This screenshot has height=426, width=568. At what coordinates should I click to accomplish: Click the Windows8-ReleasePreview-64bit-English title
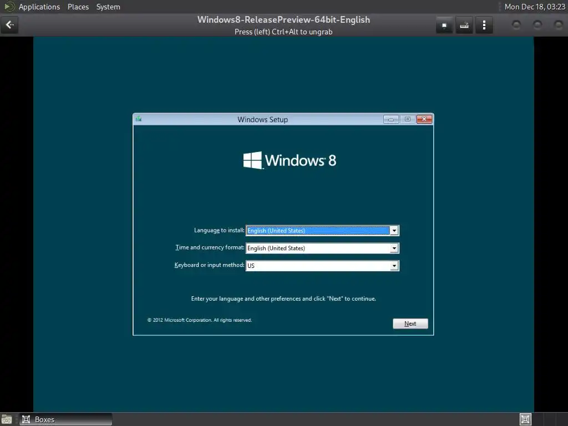tap(283, 19)
